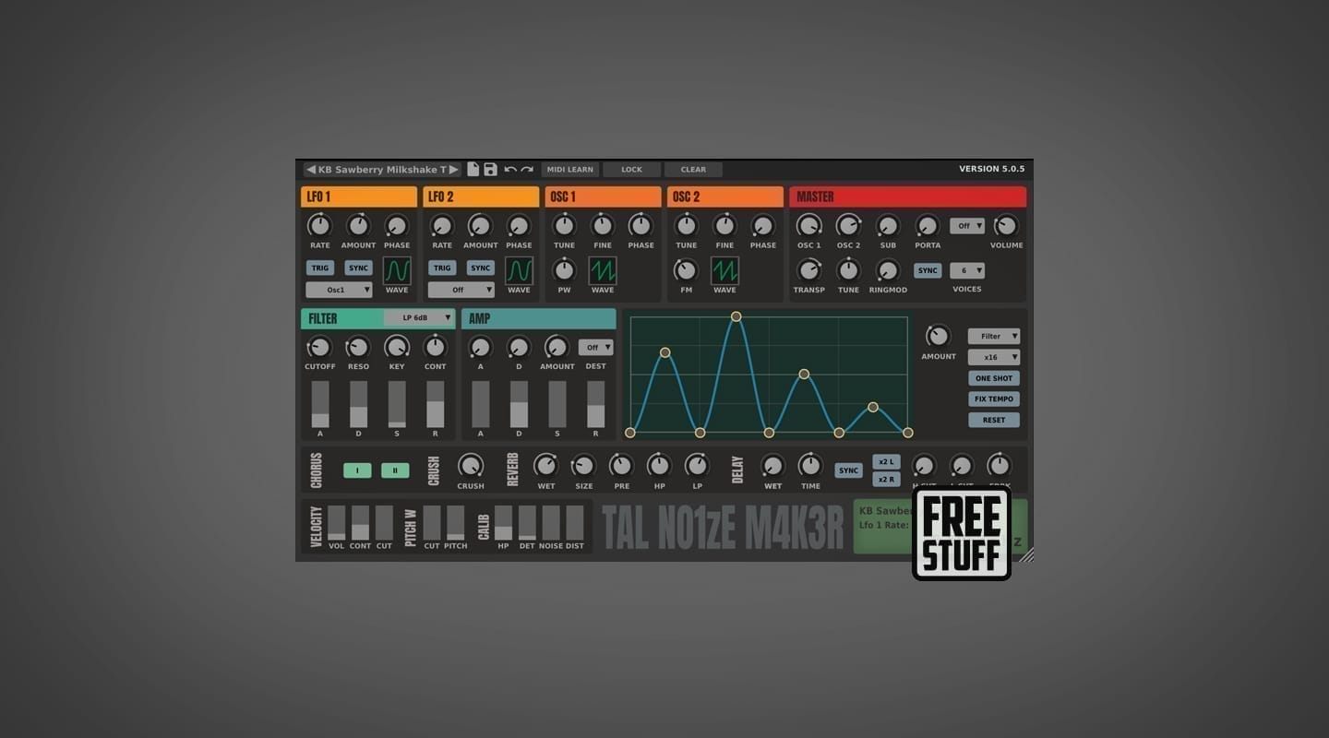1329x738 pixels.
Task: Open LFO 1 destination dropdown showing Osc1
Action: click(x=340, y=290)
